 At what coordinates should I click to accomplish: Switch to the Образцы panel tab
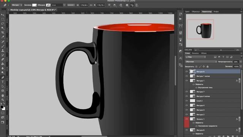tap(196, 11)
